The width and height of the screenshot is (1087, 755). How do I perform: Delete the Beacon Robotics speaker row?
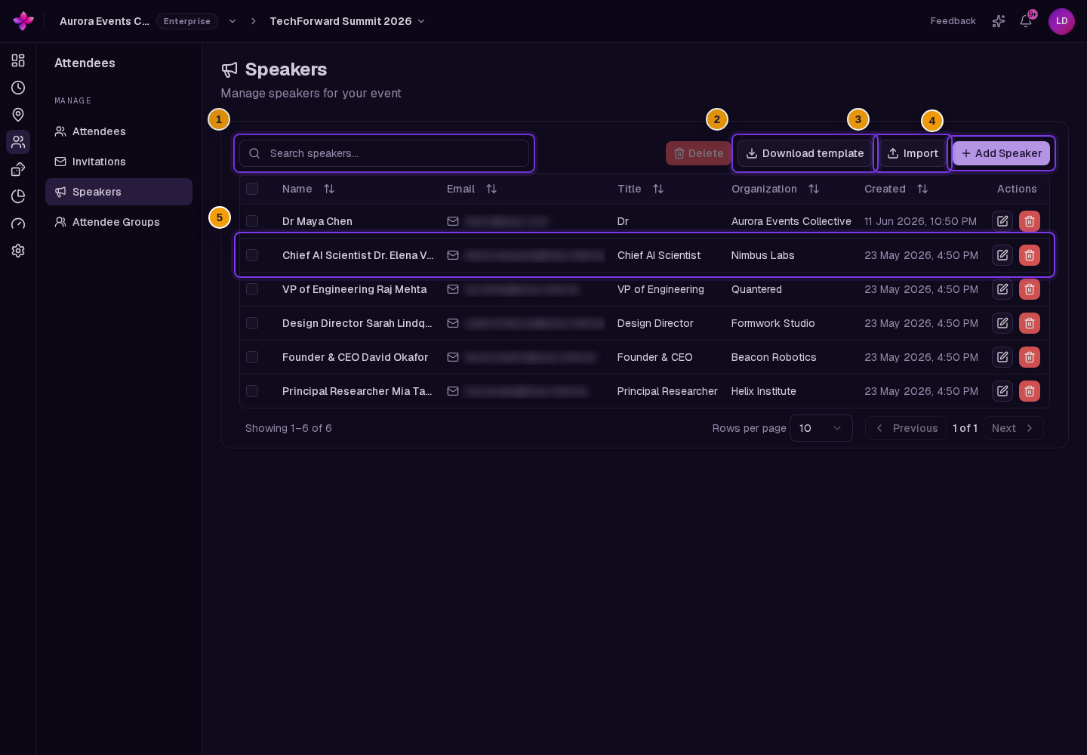click(1030, 357)
